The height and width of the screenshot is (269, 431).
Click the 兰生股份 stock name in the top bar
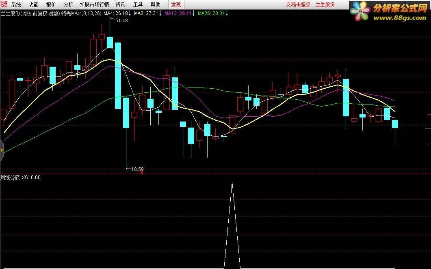pyautogui.click(x=325, y=4)
